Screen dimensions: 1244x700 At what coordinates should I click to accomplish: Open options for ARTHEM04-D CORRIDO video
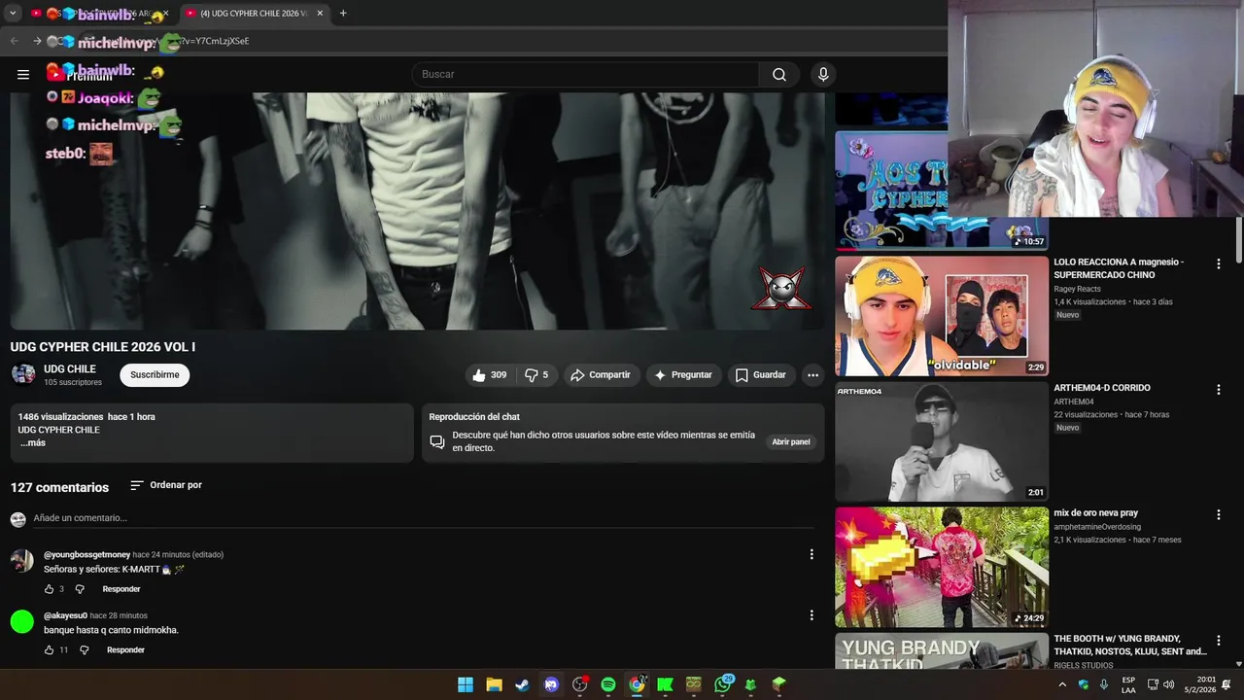[x=1218, y=389]
